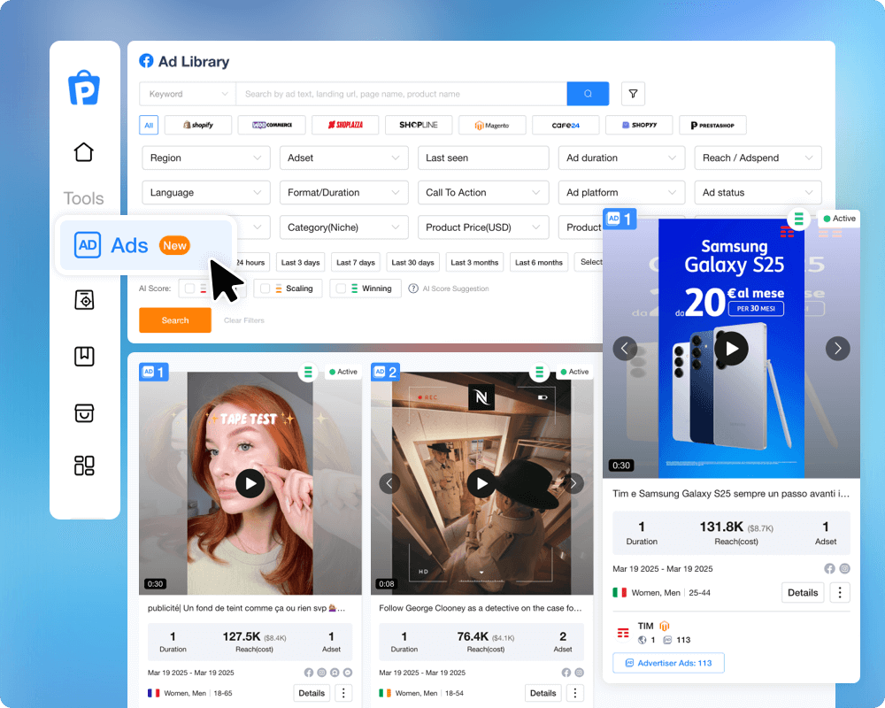This screenshot has width=885, height=708.
Task: Filter by Shopify platform tab
Action: pos(198,125)
